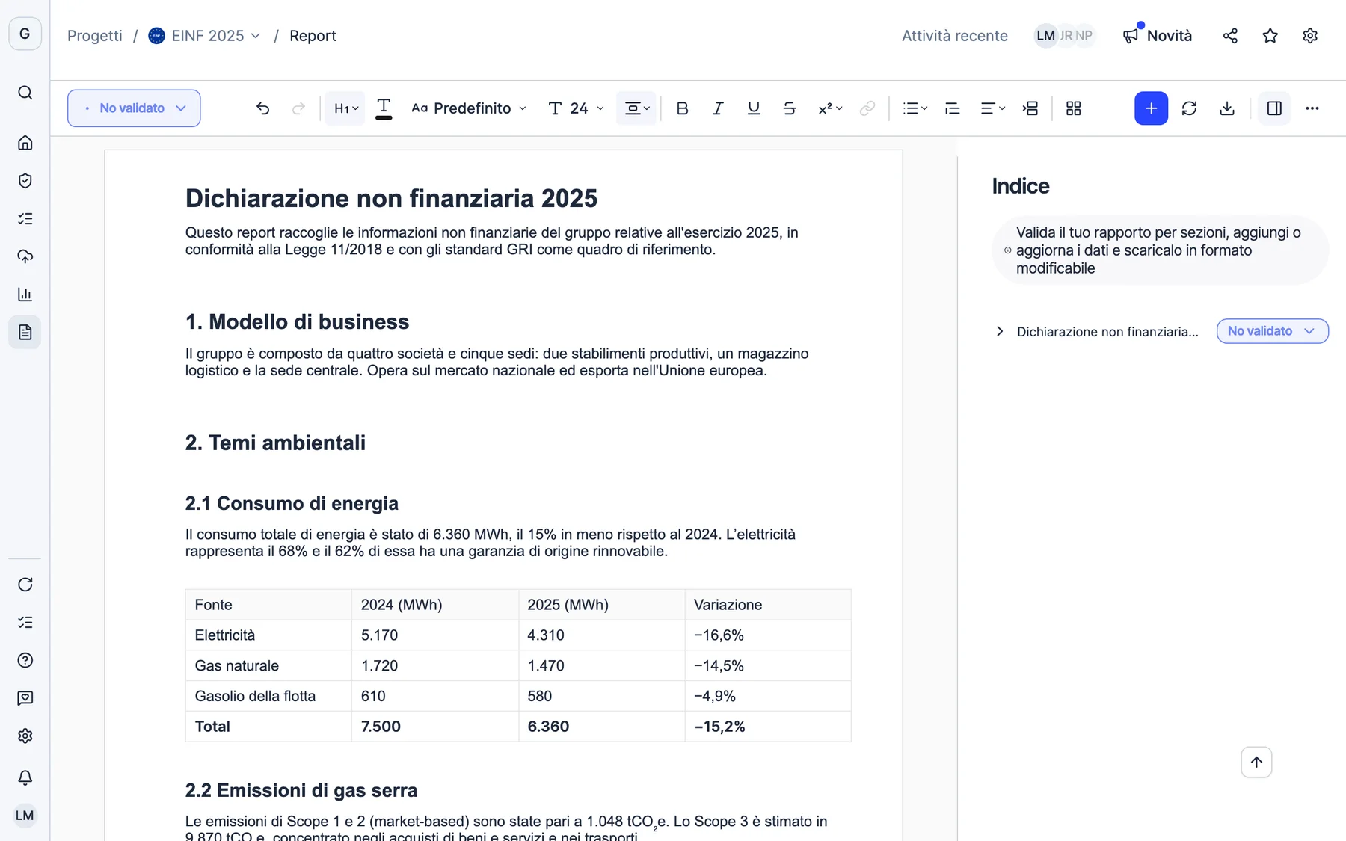Open the bar chart sidebar icon
Screen dimensions: 1346x841
(25, 295)
